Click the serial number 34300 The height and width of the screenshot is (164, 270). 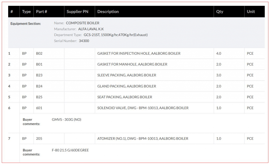coord(84,41)
